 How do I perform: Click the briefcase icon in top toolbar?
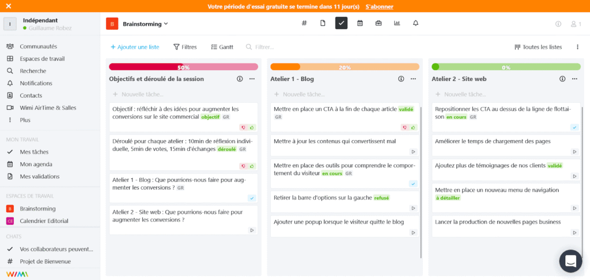[x=379, y=24]
